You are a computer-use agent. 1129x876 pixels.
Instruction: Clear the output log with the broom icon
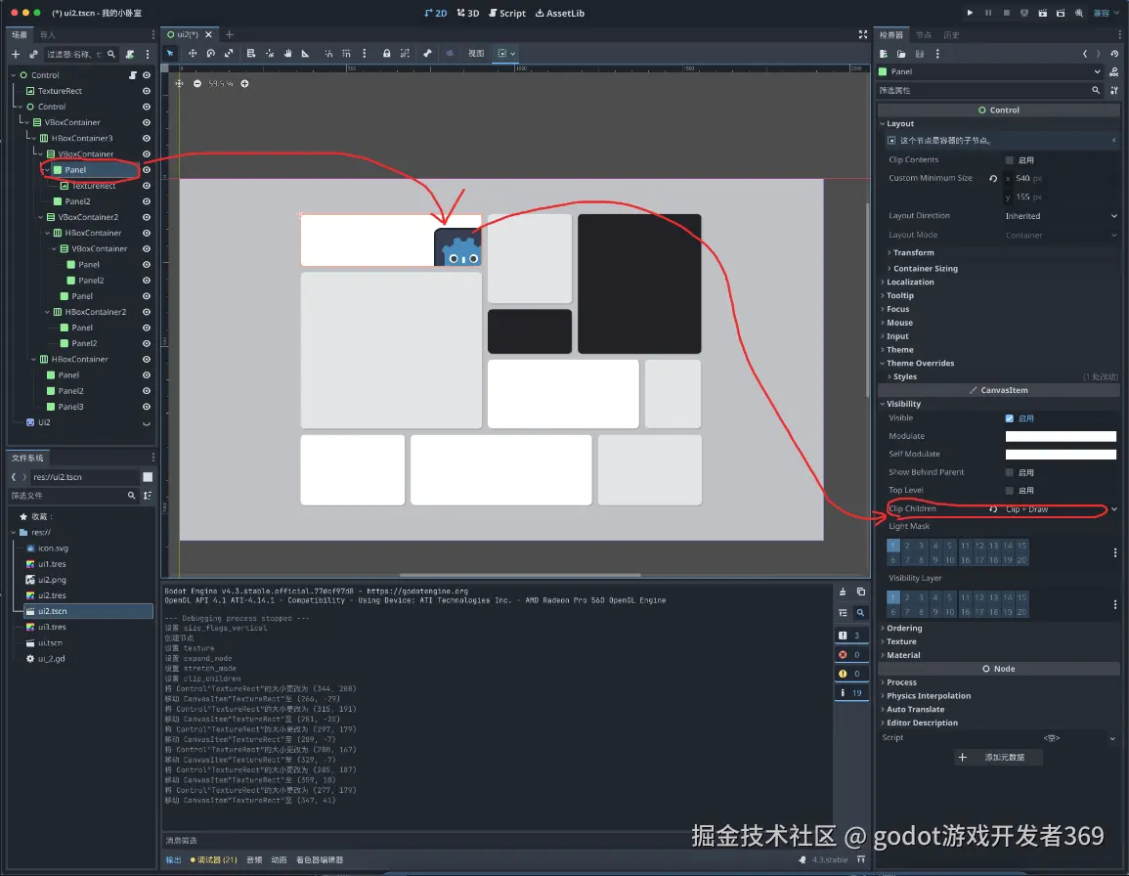[x=843, y=591]
